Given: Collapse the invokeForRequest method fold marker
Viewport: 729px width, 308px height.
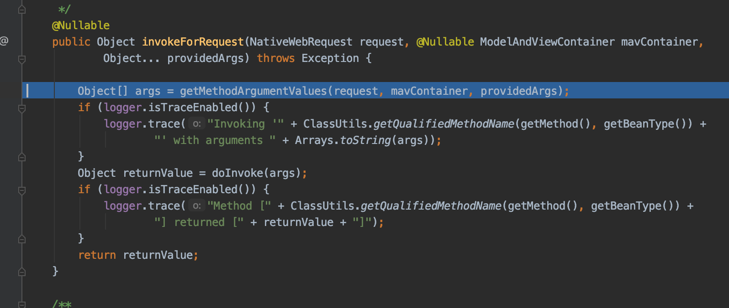Looking at the screenshot, I should click(21, 59).
